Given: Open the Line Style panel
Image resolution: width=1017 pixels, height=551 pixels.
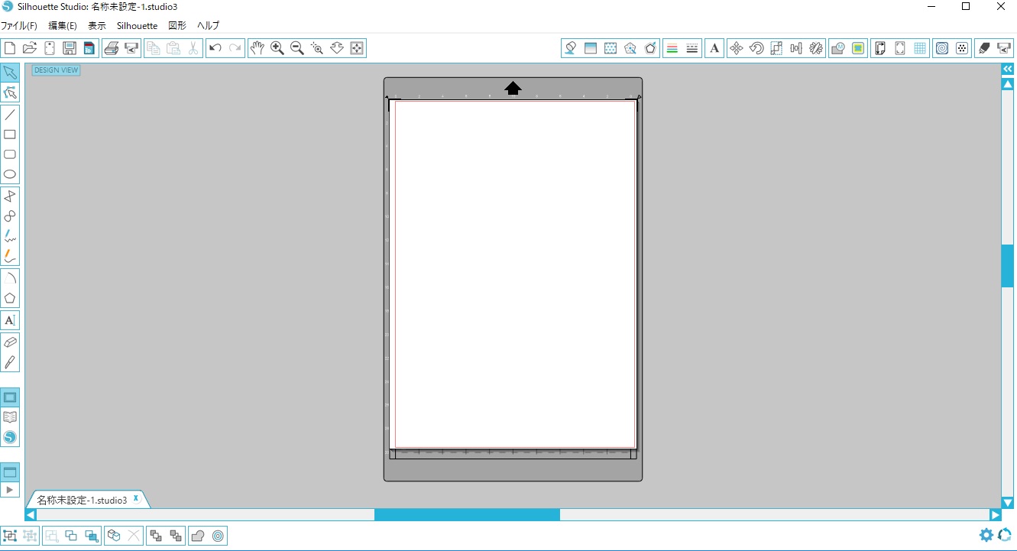Looking at the screenshot, I should pyautogui.click(x=692, y=47).
